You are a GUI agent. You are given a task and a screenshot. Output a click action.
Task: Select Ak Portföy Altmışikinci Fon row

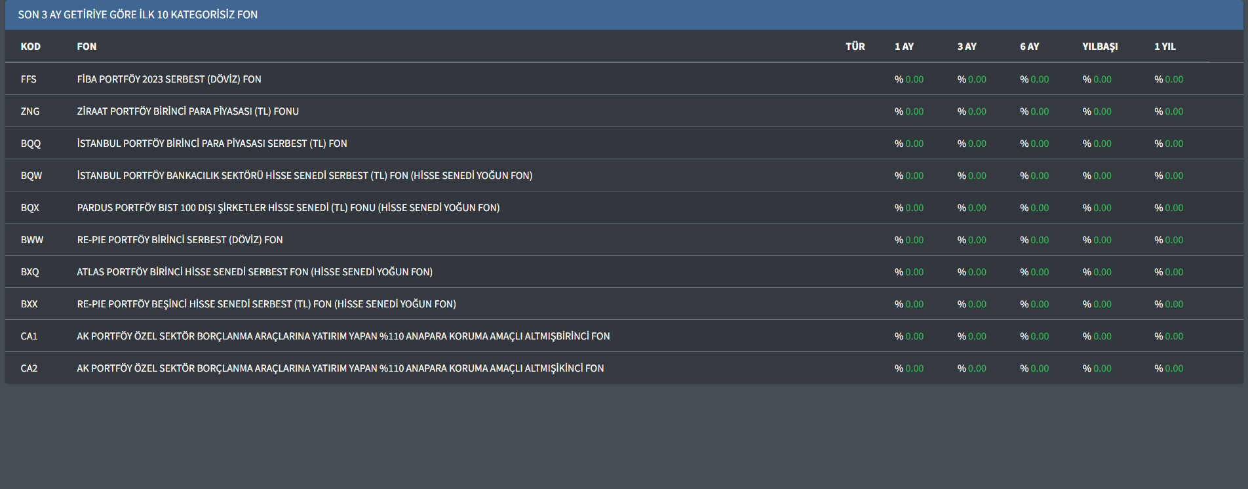[340, 368]
